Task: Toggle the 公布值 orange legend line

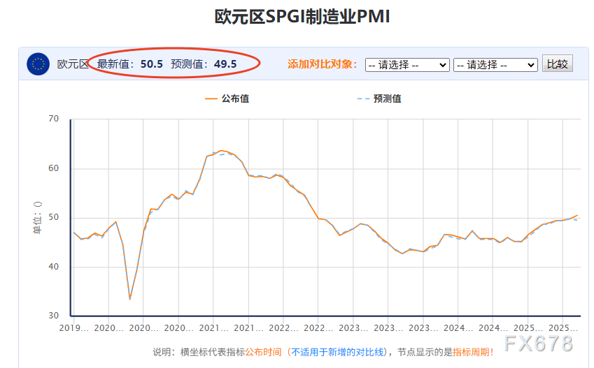Action: 227,98
